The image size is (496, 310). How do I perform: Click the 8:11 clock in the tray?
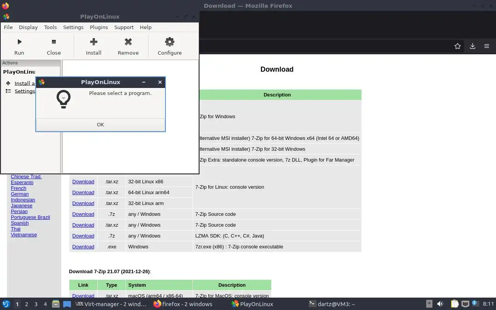(x=488, y=304)
